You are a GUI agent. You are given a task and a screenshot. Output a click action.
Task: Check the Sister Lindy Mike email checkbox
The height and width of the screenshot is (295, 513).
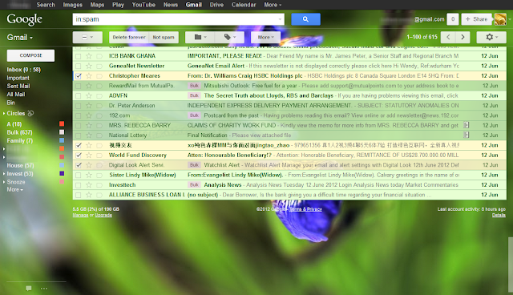pyautogui.click(x=79, y=176)
